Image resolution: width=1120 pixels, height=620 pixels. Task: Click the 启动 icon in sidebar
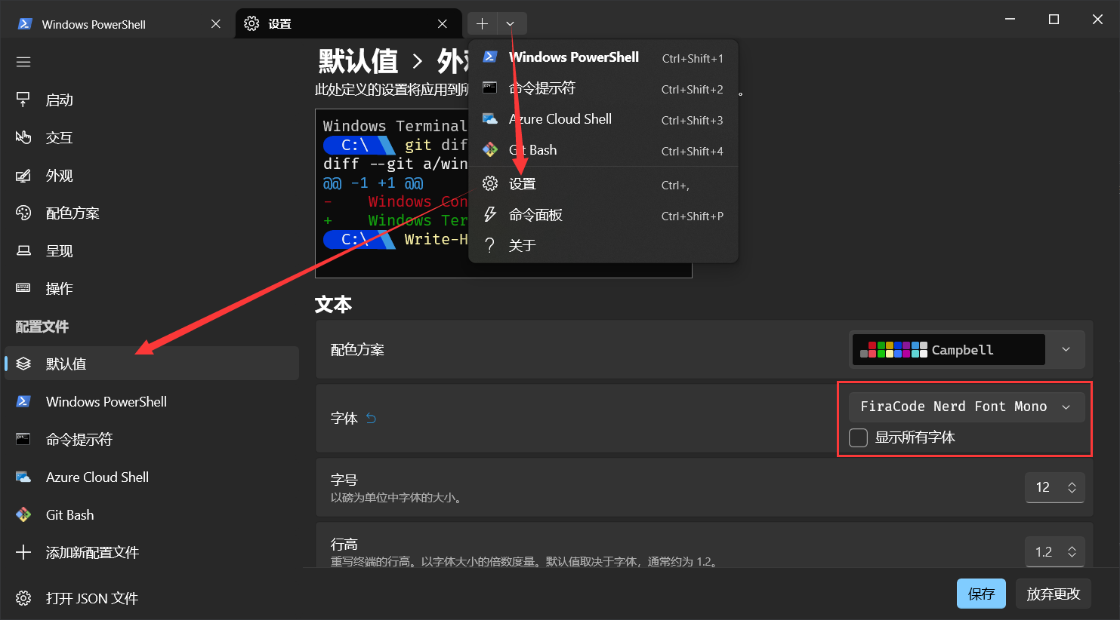click(x=23, y=100)
